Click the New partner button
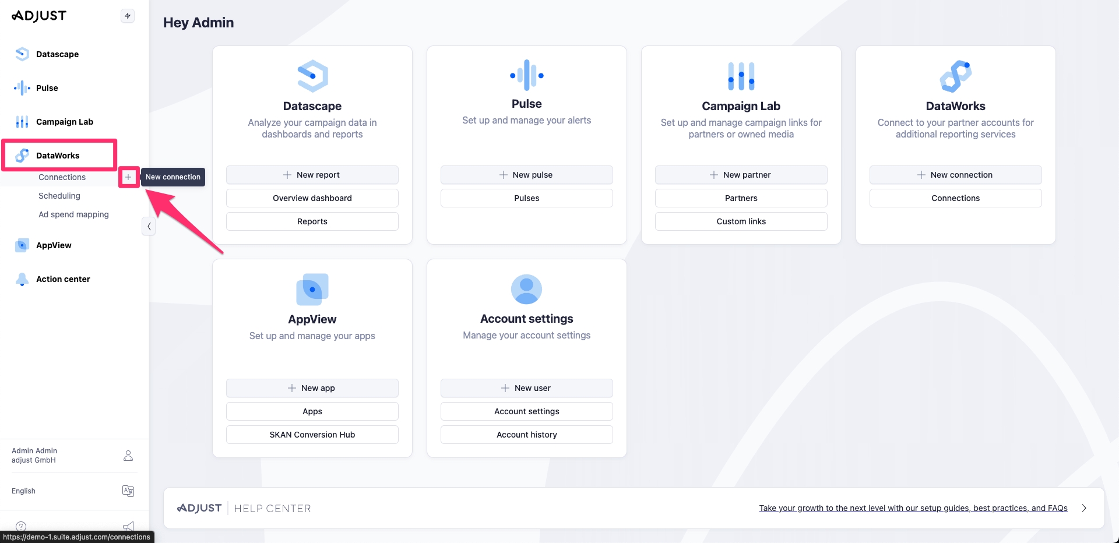 [x=741, y=175]
